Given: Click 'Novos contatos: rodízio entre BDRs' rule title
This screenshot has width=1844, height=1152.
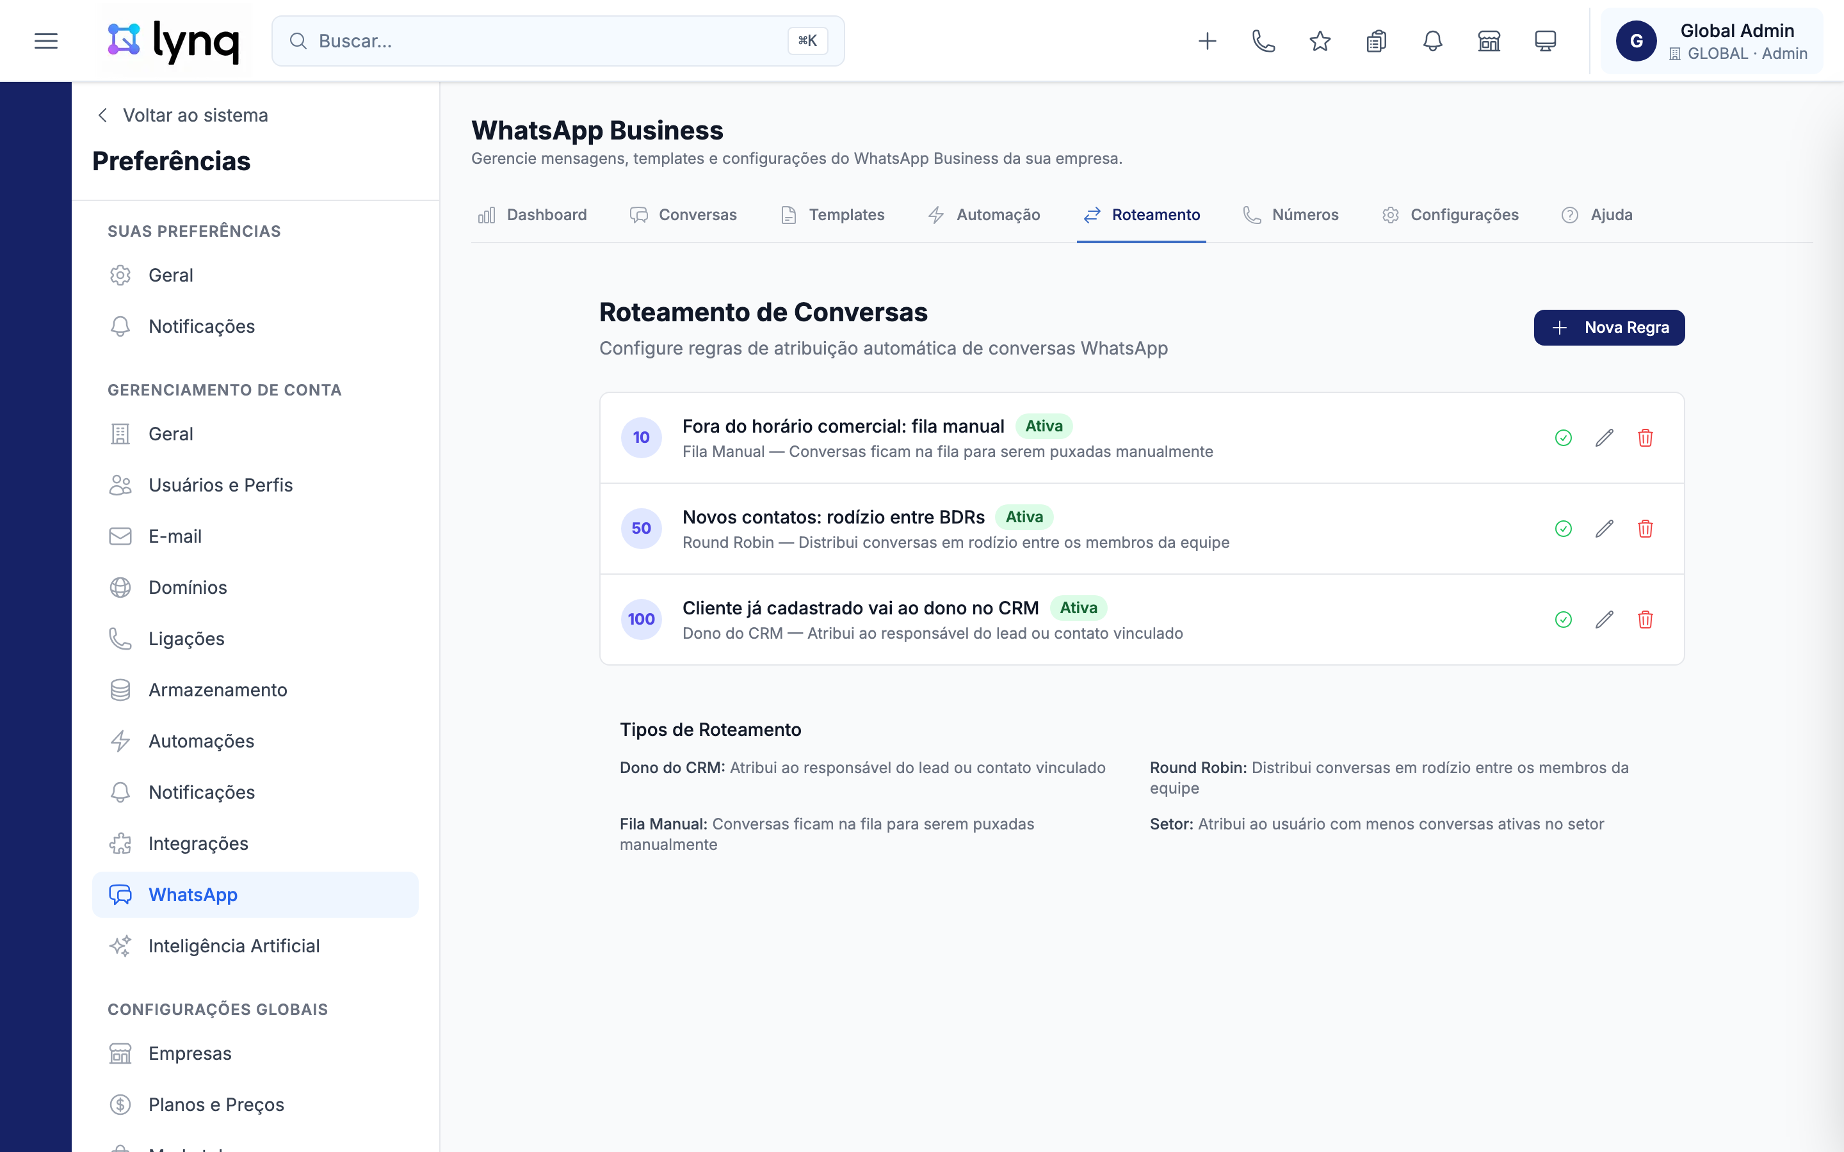Looking at the screenshot, I should [x=834, y=517].
